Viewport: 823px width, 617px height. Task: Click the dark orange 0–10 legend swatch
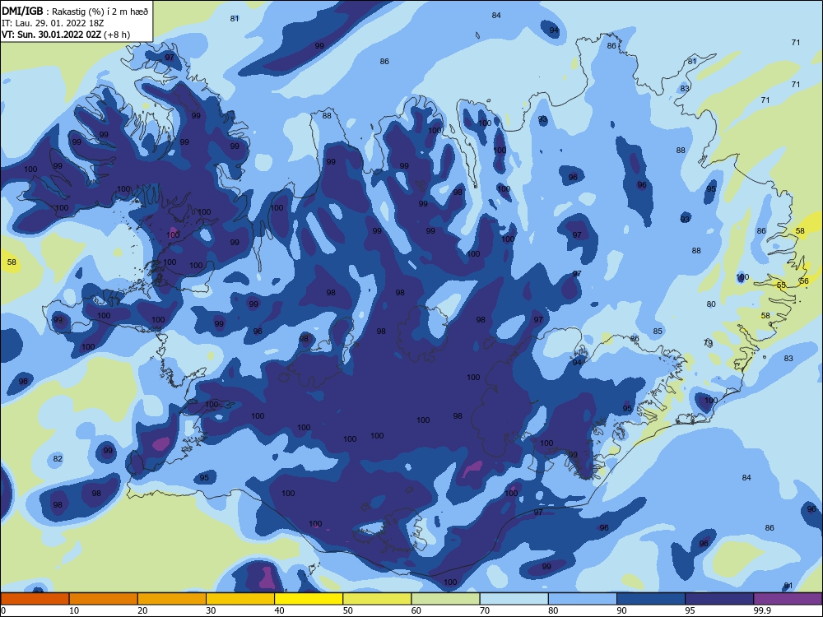[35, 599]
